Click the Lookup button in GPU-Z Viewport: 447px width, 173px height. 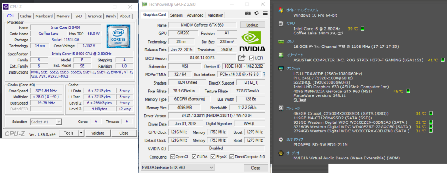pos(252,25)
